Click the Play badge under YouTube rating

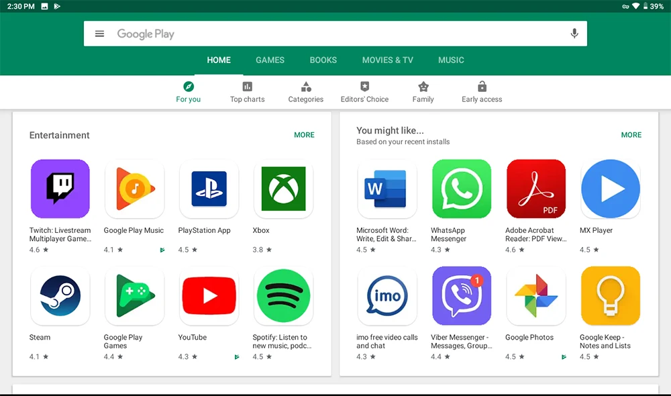(237, 357)
